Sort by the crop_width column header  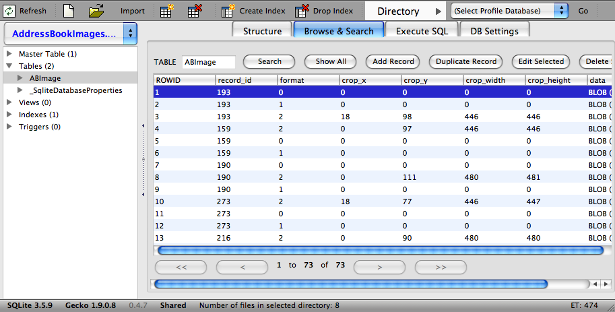(x=494, y=80)
